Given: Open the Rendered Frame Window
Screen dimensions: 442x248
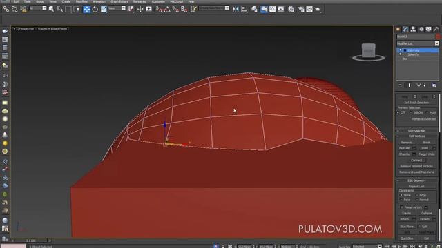Looking at the screenshot, I should point(309,9).
